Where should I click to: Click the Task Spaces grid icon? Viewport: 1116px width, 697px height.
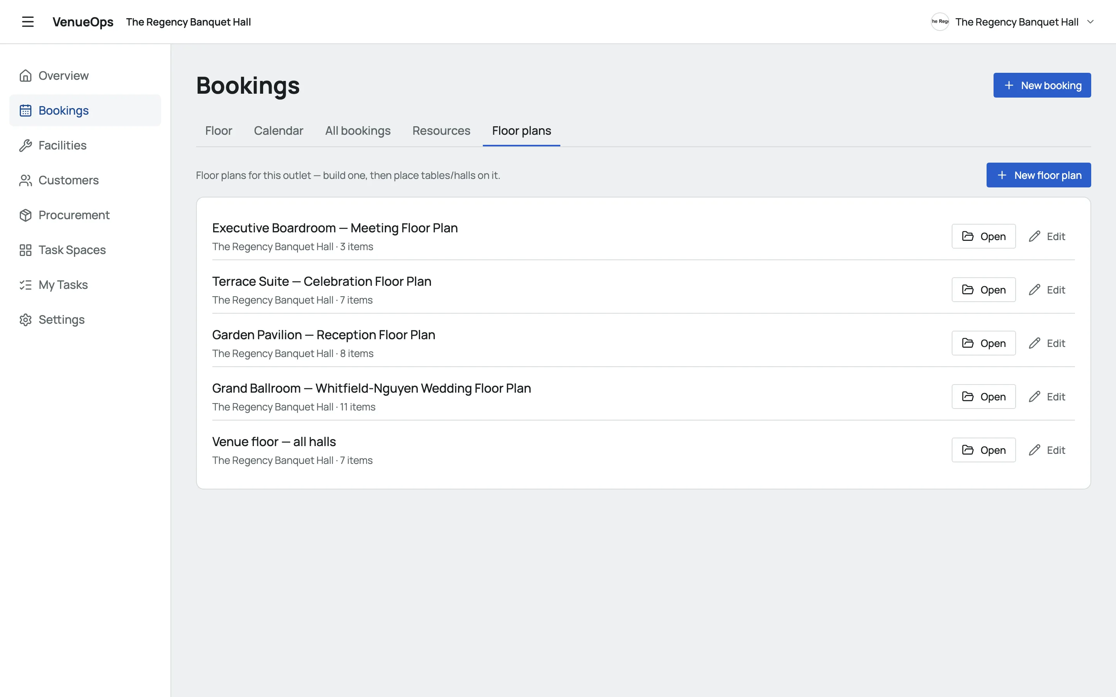[x=25, y=250]
